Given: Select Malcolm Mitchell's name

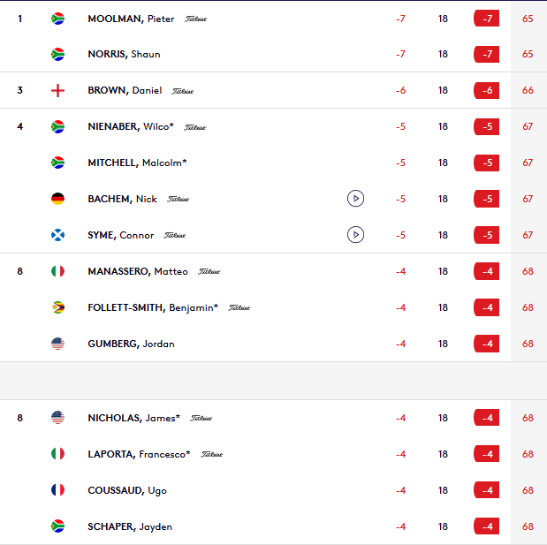Looking at the screenshot, I should point(137,163).
